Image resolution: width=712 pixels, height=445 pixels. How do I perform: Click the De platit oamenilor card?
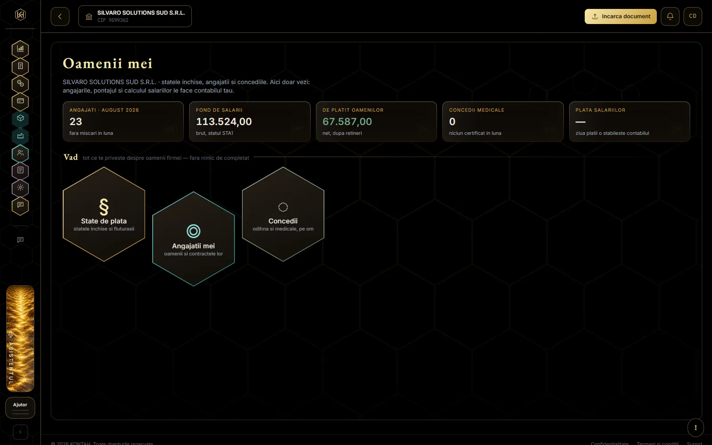(x=376, y=121)
